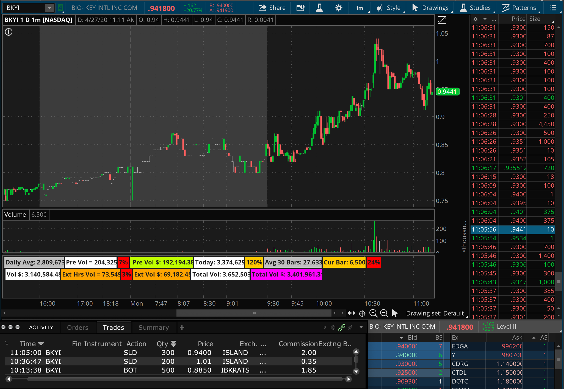Open the quick quote info icon
564x389 pixels.
pyautogui.click(x=300, y=8)
